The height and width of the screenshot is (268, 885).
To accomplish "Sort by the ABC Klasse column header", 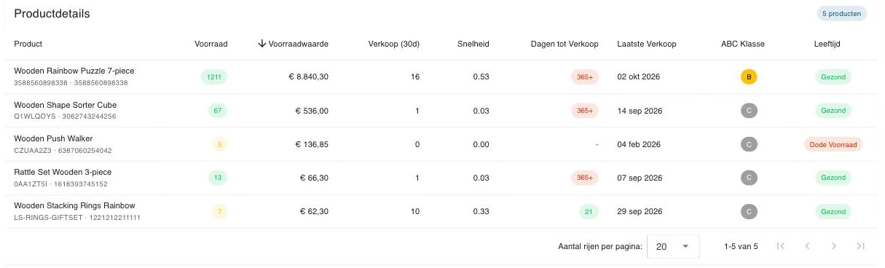I will coord(743,44).
